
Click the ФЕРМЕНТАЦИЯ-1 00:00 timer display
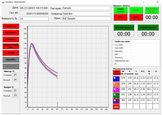click(x=124, y=34)
